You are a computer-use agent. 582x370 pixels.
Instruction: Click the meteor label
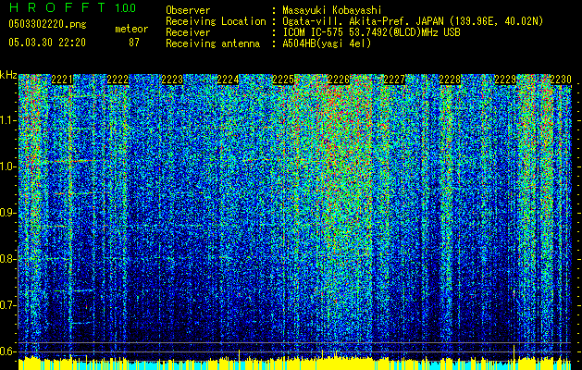131,29
